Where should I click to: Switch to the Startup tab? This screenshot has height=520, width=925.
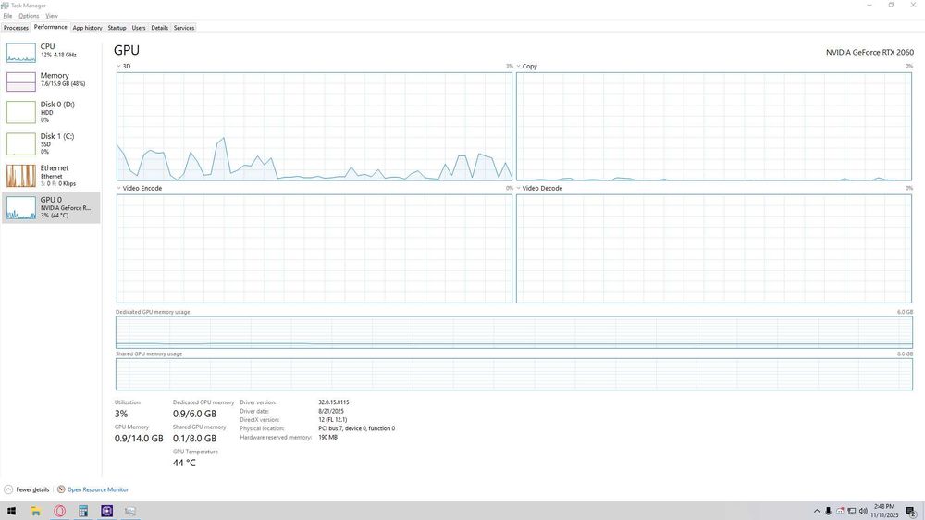click(x=117, y=28)
